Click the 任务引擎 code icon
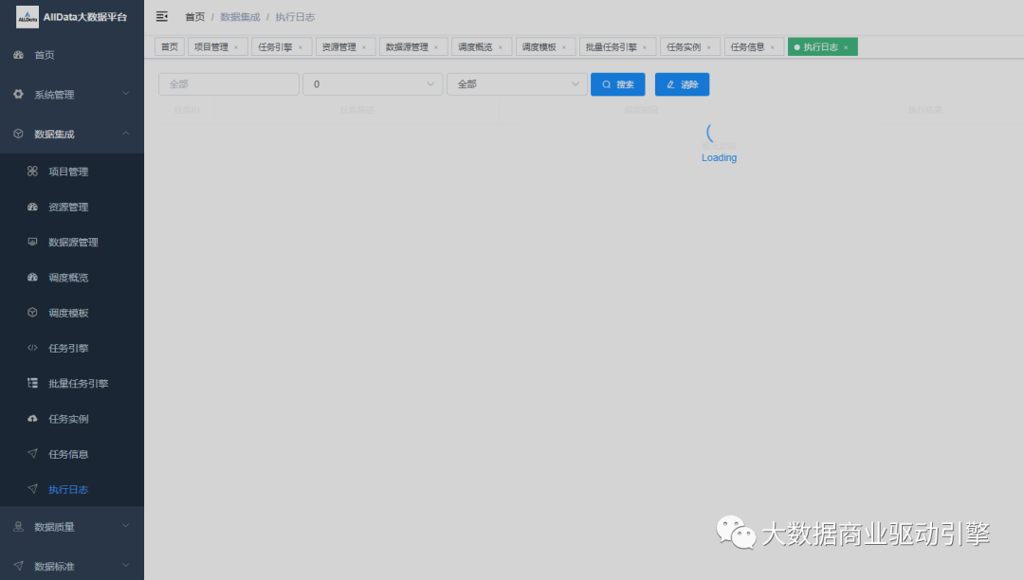The width and height of the screenshot is (1024, 580). click(x=33, y=348)
